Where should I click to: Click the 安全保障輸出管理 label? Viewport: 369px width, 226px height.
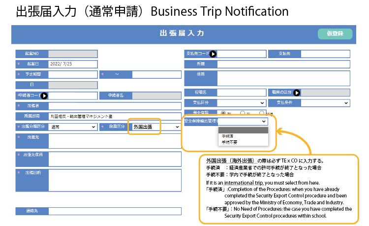pos(201,121)
